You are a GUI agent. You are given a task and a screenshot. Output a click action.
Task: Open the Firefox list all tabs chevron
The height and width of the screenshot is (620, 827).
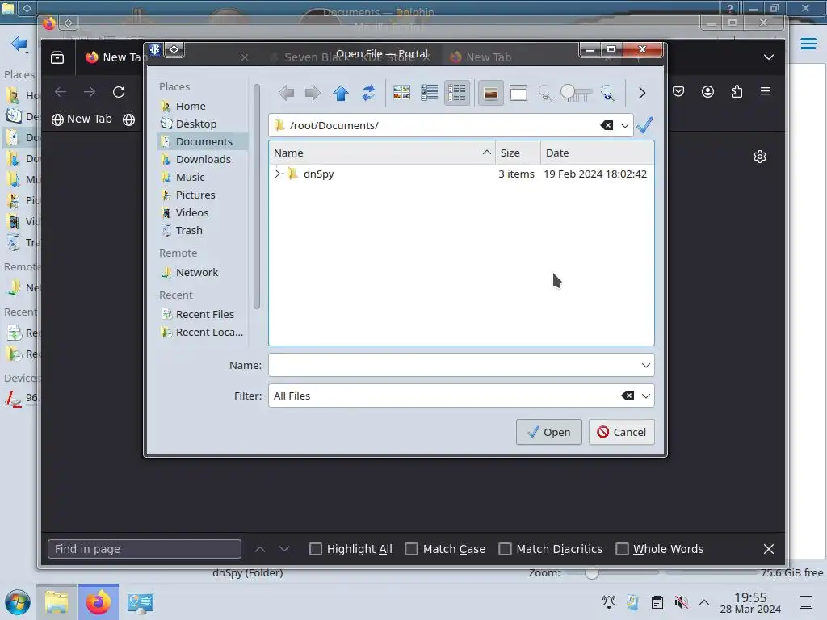[769, 57]
